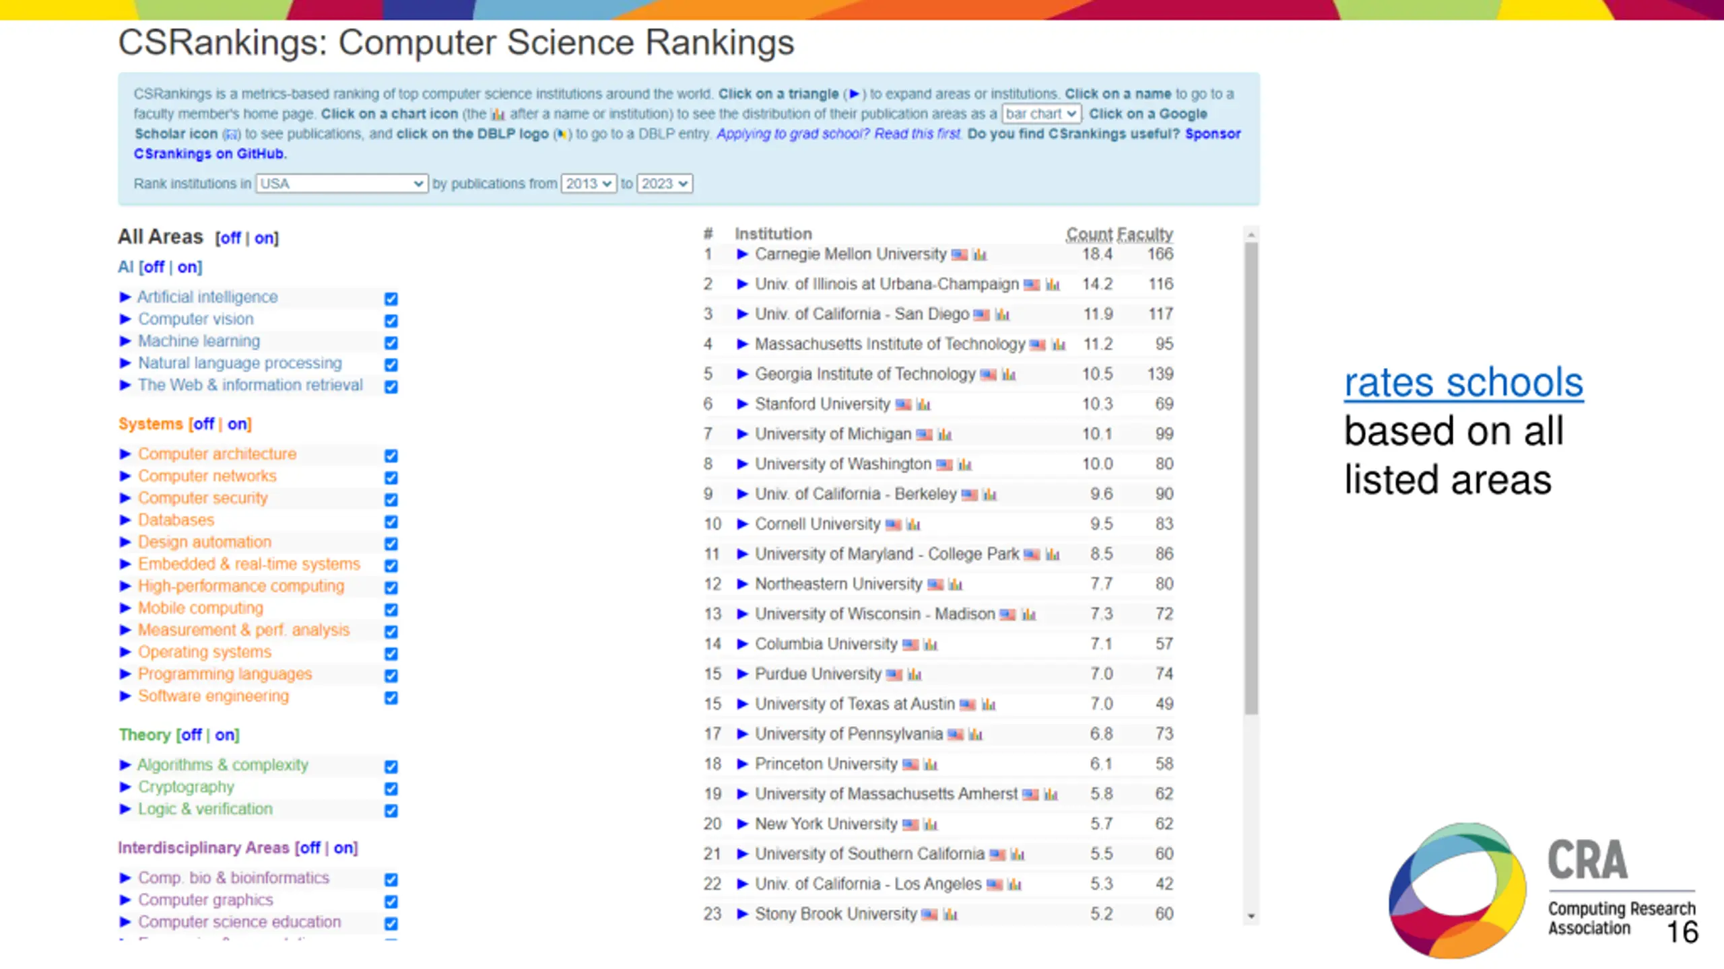The image size is (1724, 969).
Task: Show publication chart for Stanford University
Action: 923,404
